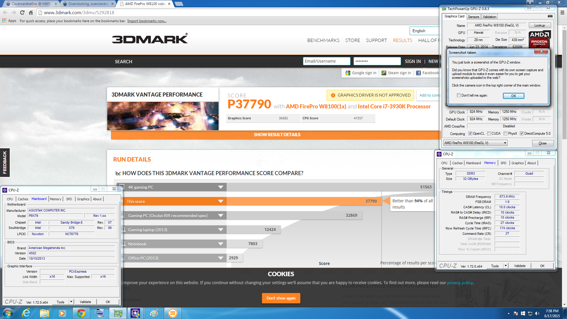Close the AMD FirePro browser tab
The height and width of the screenshot is (319, 567).
pos(169,4)
